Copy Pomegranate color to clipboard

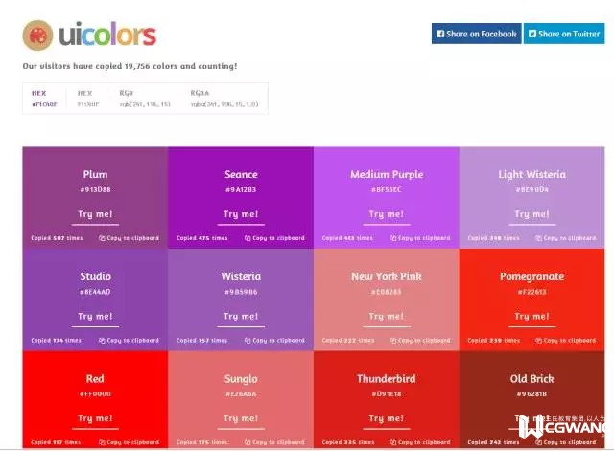(x=540, y=340)
